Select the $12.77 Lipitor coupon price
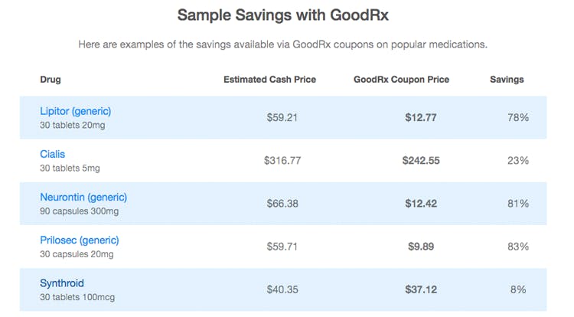Screen dimensions: 574x317 421,117
